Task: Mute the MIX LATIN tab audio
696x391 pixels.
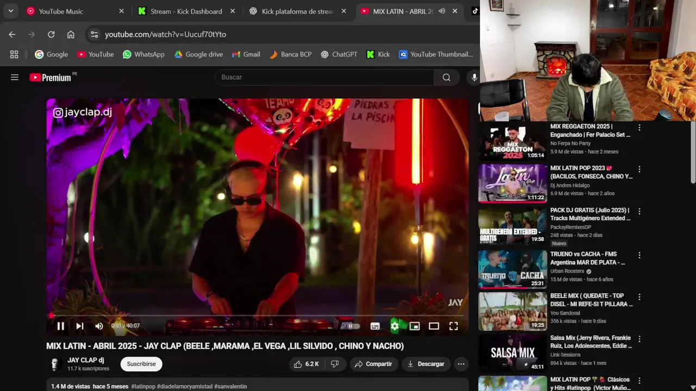Action: click(442, 11)
